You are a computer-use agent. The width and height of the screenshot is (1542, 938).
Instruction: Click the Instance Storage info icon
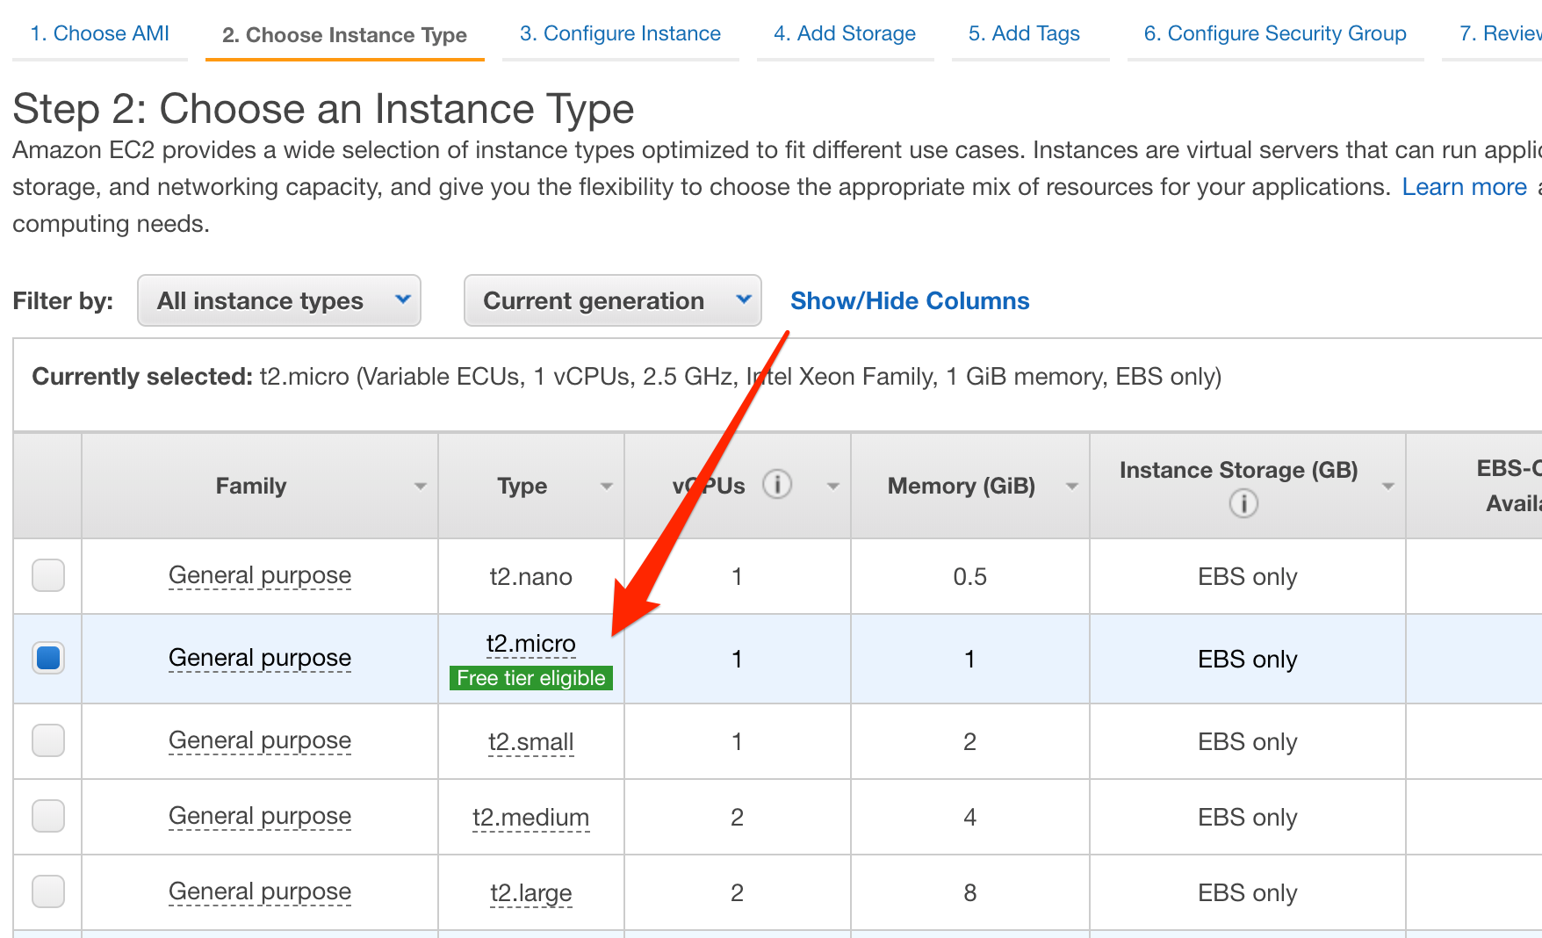(1243, 503)
